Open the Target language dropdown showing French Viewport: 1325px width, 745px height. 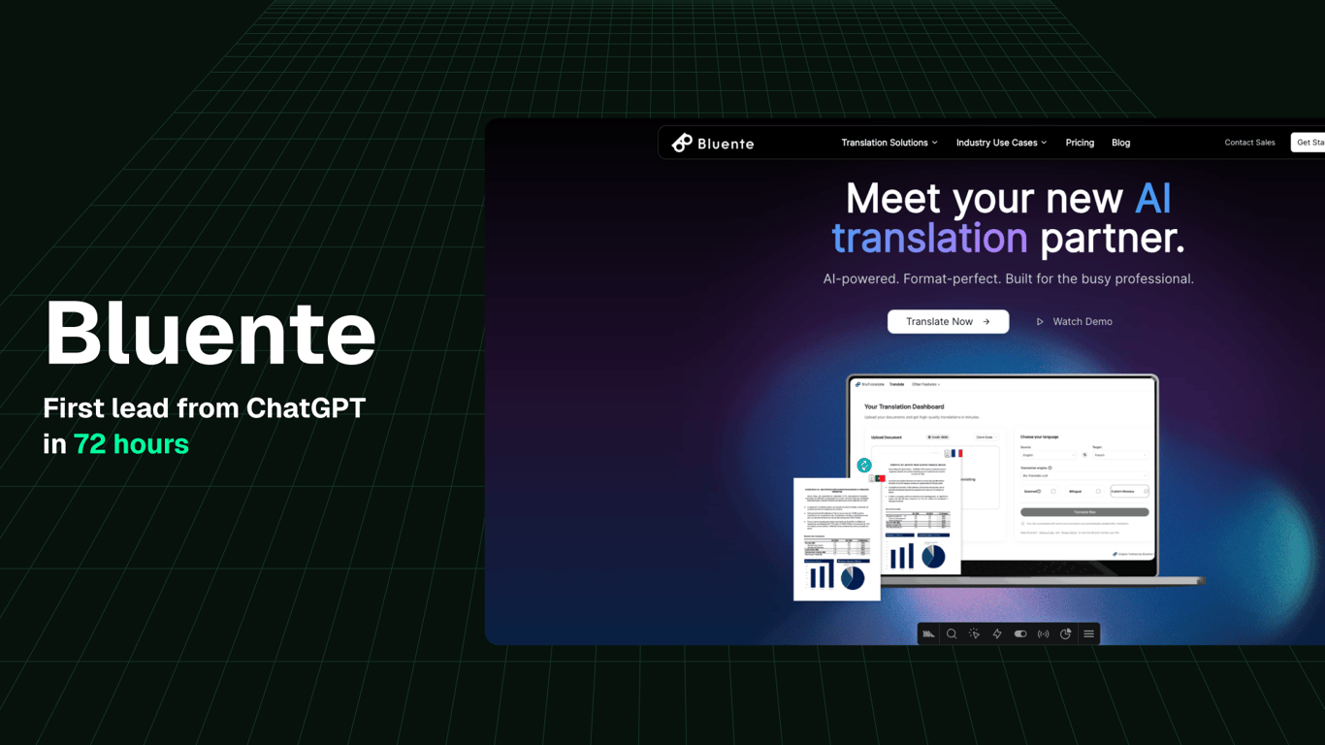pos(1120,455)
